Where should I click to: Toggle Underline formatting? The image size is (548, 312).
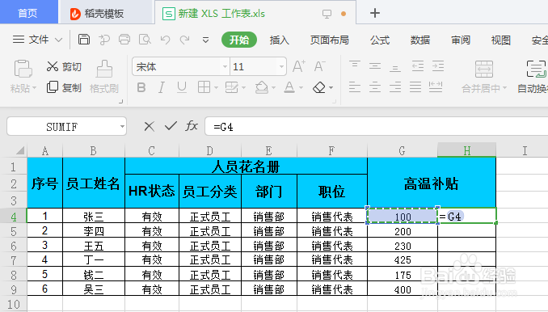click(x=182, y=87)
